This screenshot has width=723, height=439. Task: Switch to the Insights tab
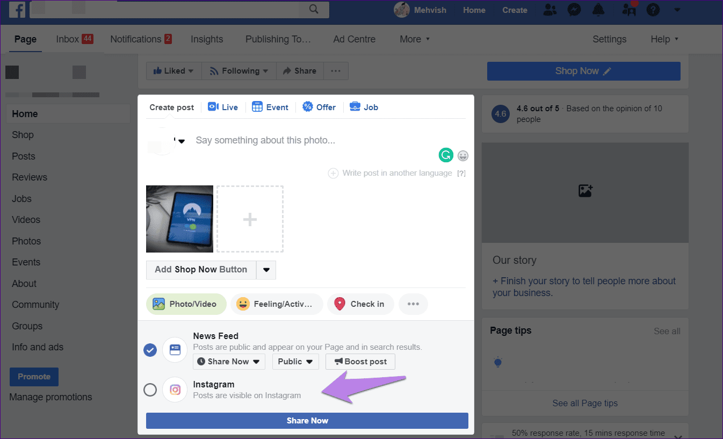[x=207, y=39]
